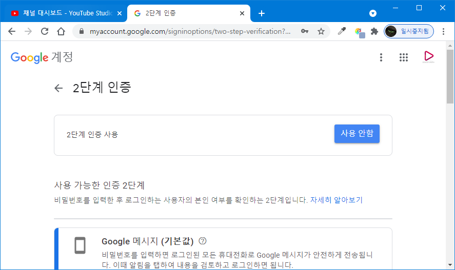455x270 pixels.
Task: Maximize the browser window
Action: 419,8
